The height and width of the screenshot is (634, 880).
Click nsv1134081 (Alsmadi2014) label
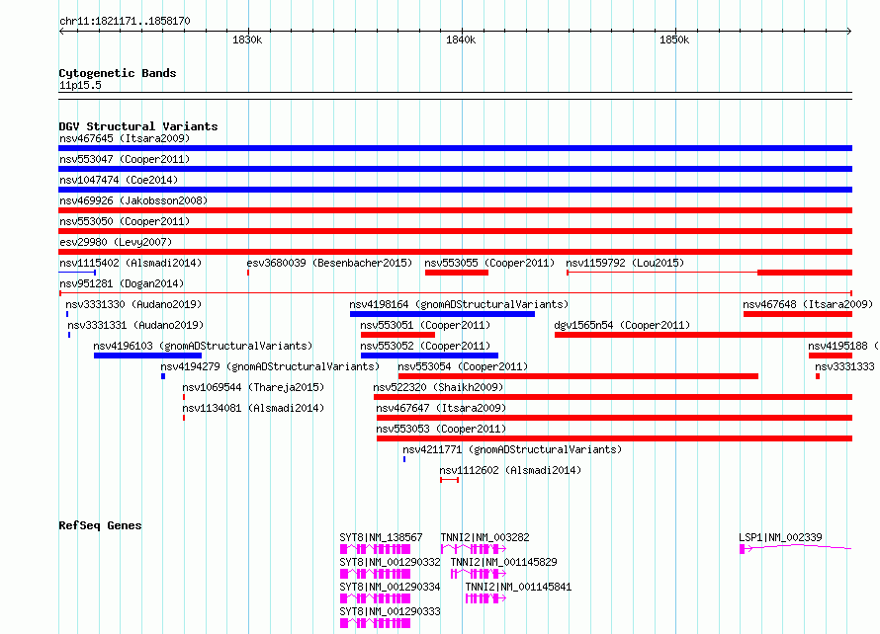[253, 408]
